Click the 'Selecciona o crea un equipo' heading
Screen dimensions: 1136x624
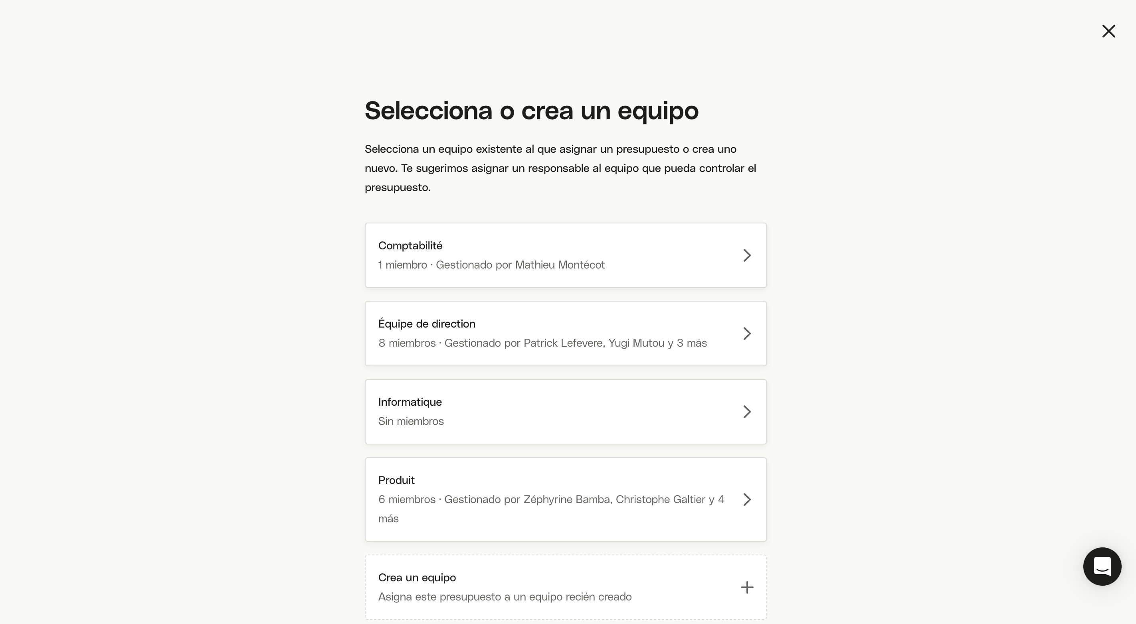(x=531, y=110)
